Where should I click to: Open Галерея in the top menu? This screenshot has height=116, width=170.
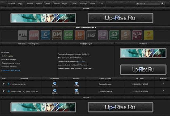coord(56,3)
